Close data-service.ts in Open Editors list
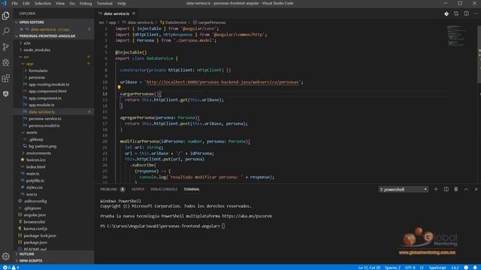 click(x=21, y=29)
